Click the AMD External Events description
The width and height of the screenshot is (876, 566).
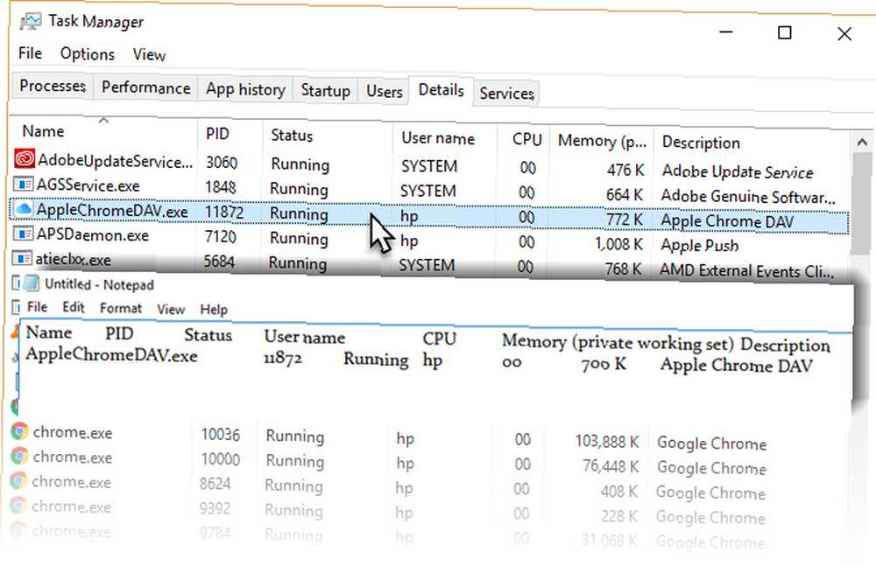[x=747, y=270]
